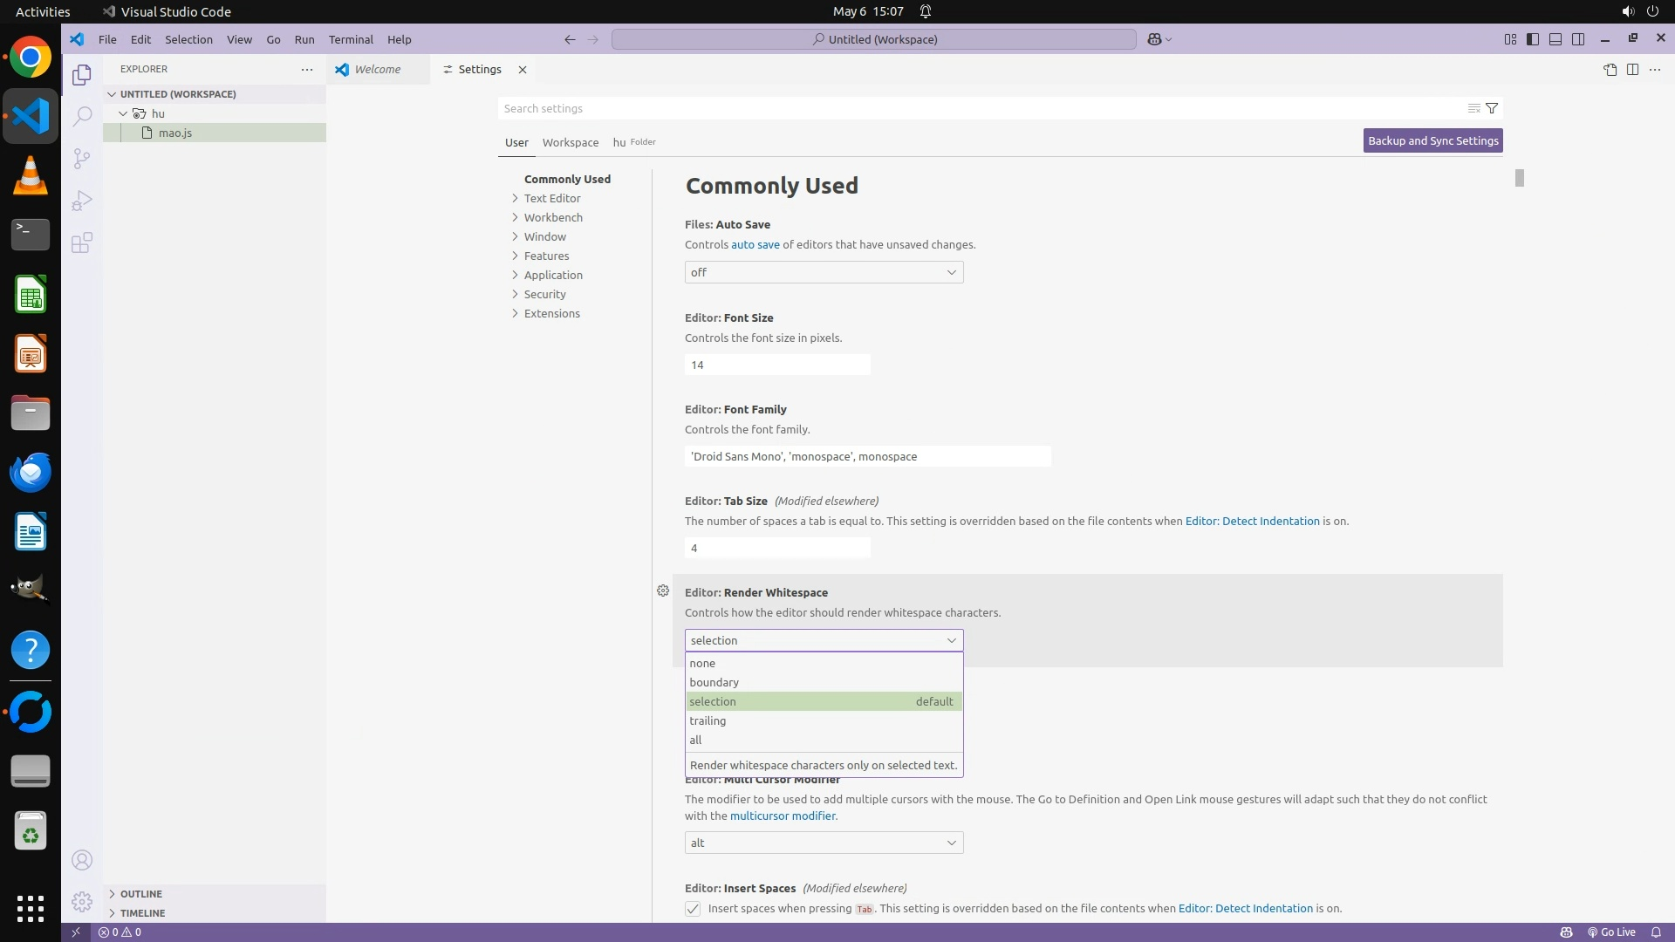Screen dimensions: 1675x942
Task: Toggle the panel layout icon in title bar
Action: pos(1555,39)
